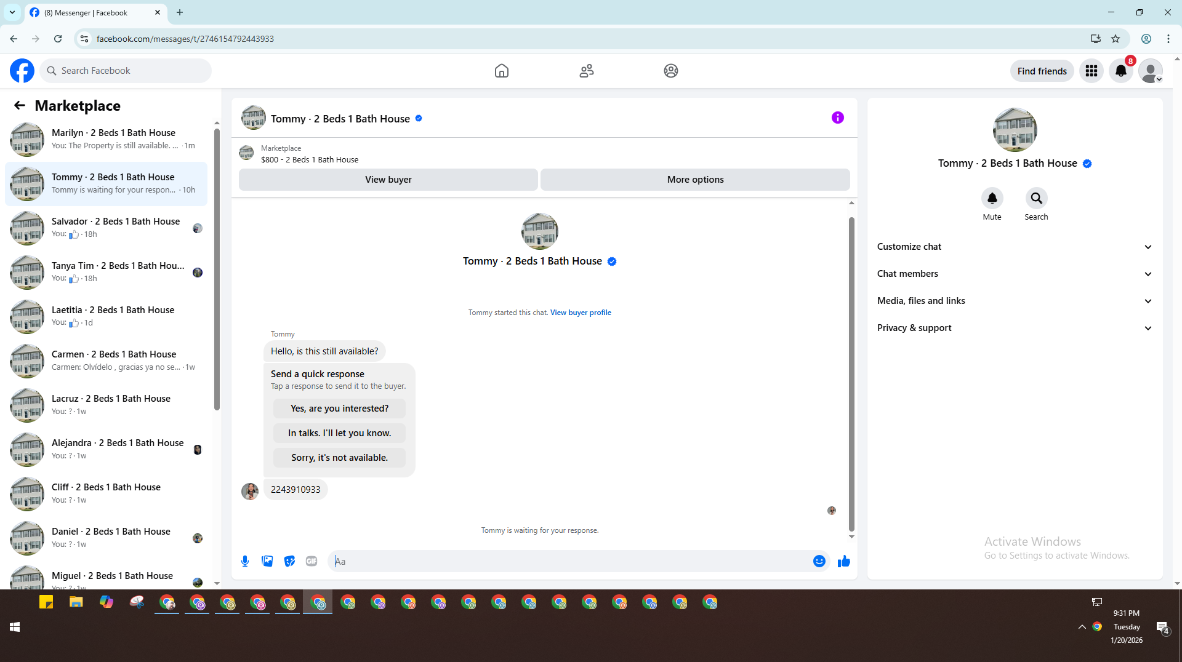Open Tanya Tim's conversation
Image resolution: width=1182 pixels, height=662 pixels.
tap(106, 273)
